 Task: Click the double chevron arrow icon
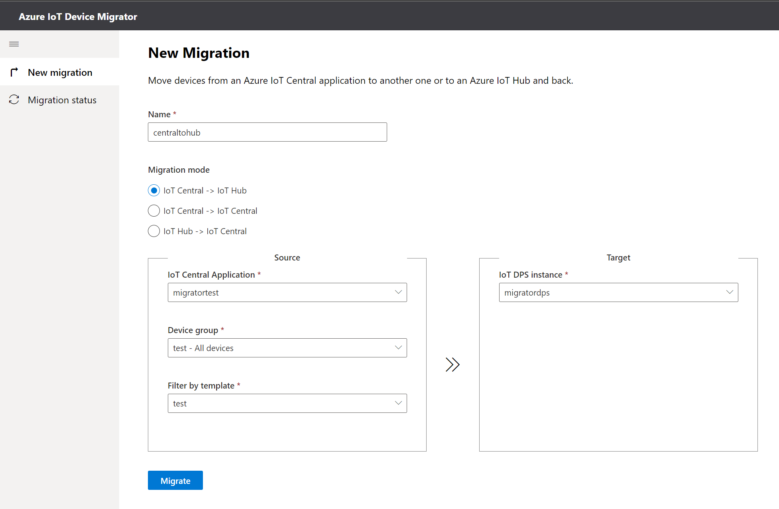tap(452, 364)
